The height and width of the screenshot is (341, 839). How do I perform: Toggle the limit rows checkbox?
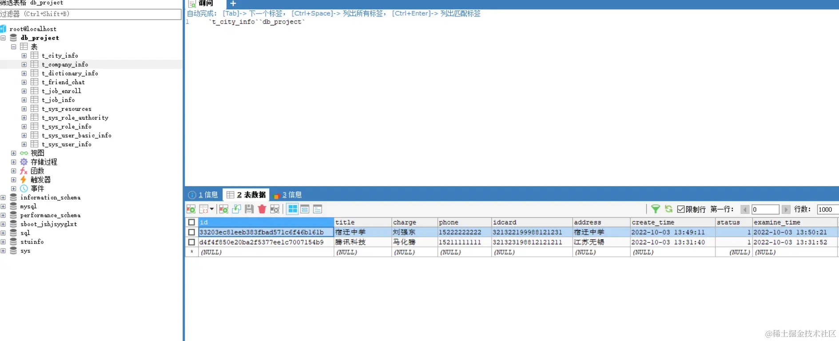point(681,209)
